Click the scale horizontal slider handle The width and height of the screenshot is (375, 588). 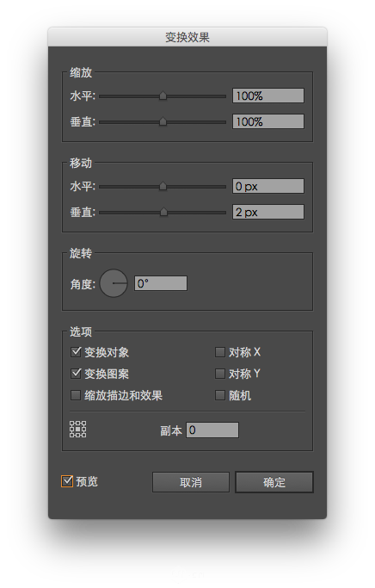[163, 96]
